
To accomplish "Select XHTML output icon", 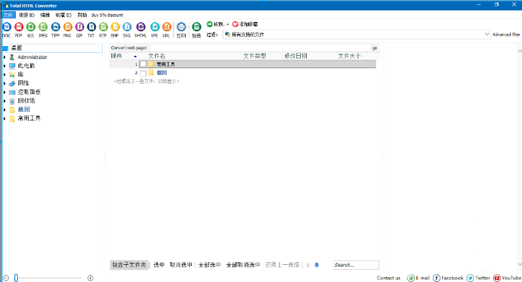I will (140, 26).
